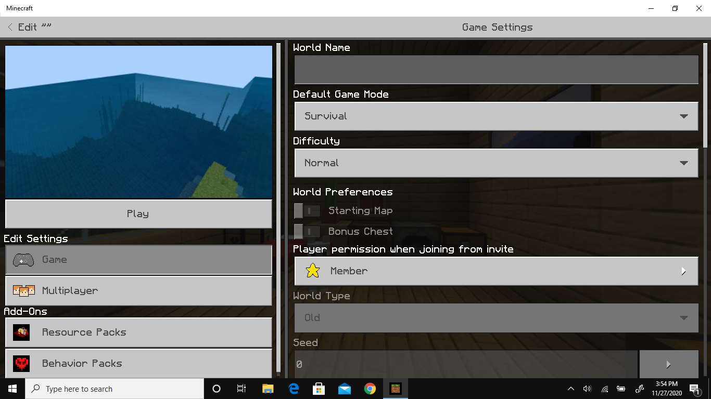Image resolution: width=711 pixels, height=399 pixels.
Task: Click the "World Preferences" heading
Action: [x=343, y=192]
